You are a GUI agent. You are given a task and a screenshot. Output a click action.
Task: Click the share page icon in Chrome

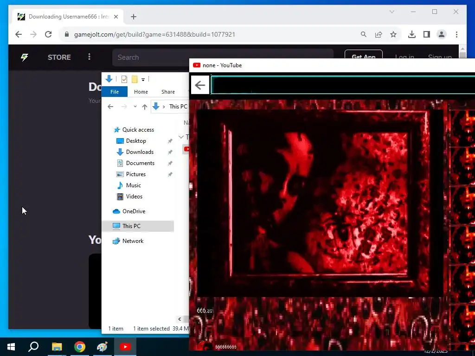(379, 34)
